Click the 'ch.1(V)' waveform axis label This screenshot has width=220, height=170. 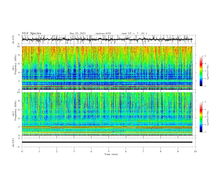tap(13, 39)
